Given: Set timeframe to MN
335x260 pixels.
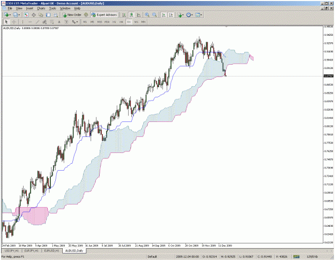Looking at the screenshot, I should click(x=143, y=22).
